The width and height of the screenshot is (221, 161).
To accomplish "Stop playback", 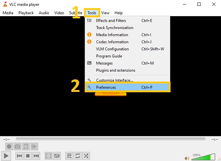I will 28,156.
